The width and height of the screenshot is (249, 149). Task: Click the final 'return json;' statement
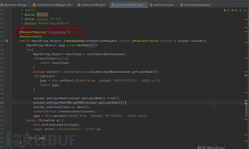[36, 138]
